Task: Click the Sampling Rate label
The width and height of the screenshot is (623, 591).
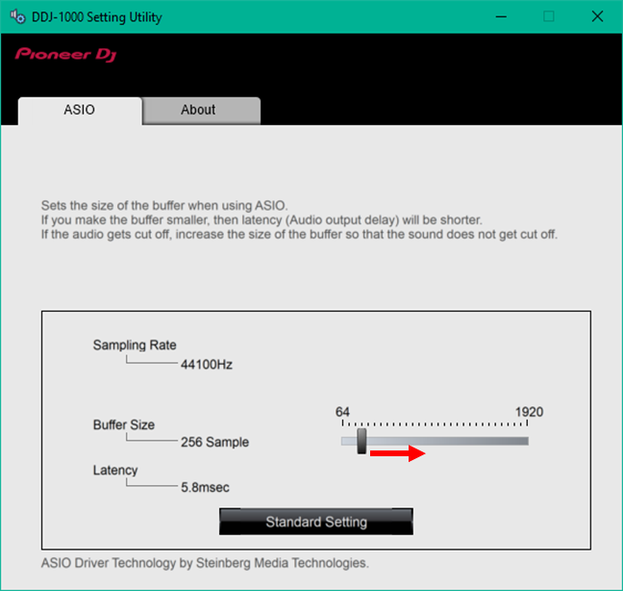Action: pos(135,345)
